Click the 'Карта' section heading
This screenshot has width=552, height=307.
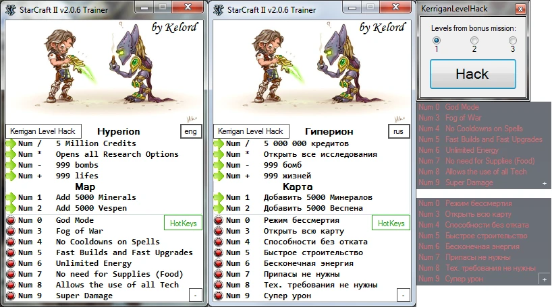tap(298, 187)
